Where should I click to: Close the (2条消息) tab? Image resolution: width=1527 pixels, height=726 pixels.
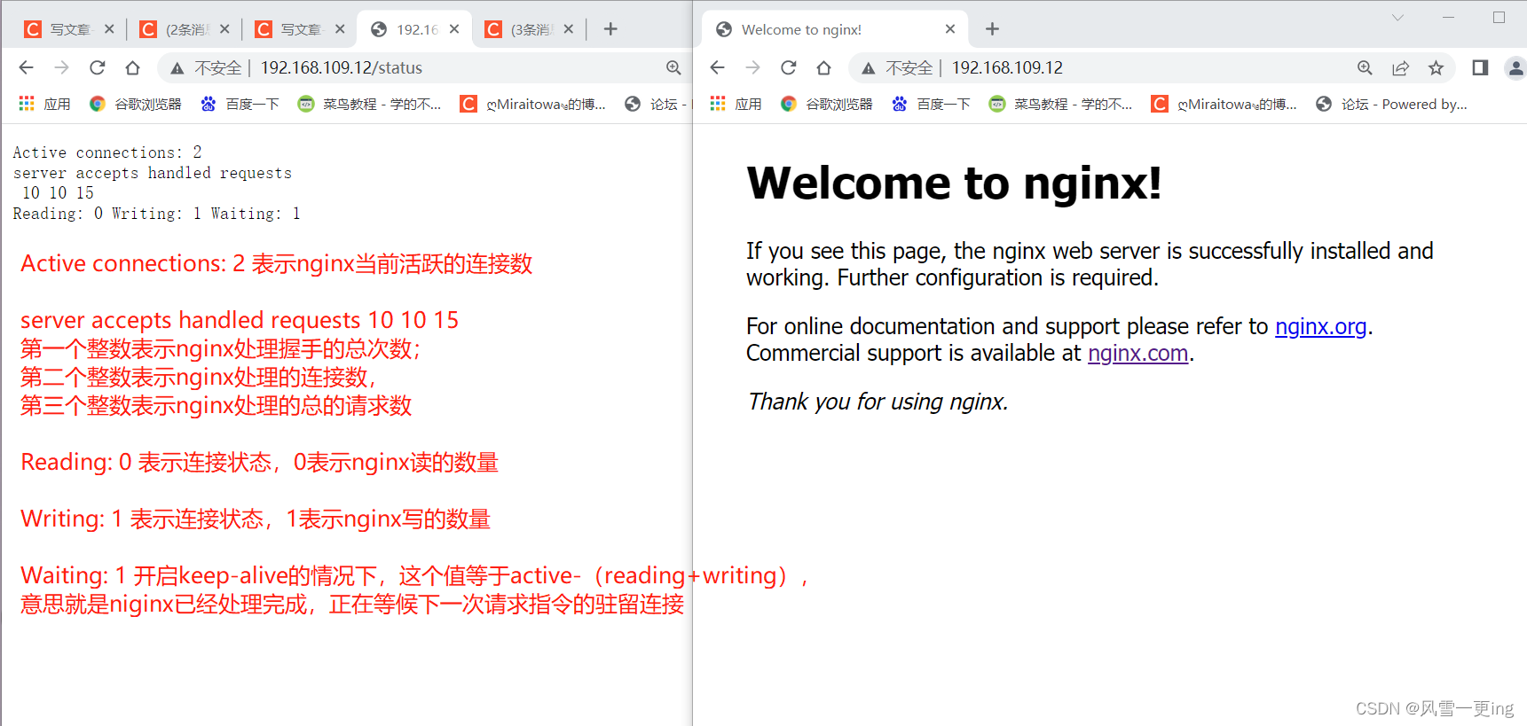click(224, 29)
